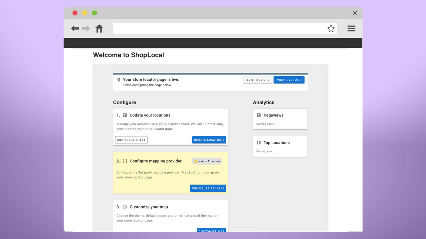Click the spreadsheet icon beside 'Update your locations'
The image size is (426, 239).
(125, 115)
